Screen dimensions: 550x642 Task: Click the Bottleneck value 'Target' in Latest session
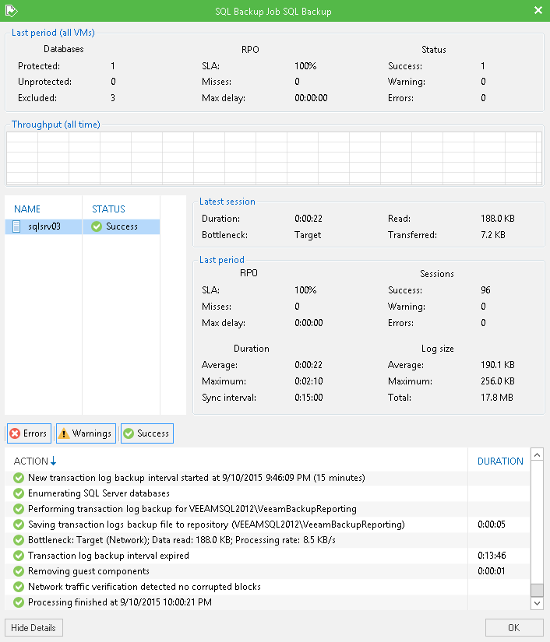click(308, 235)
